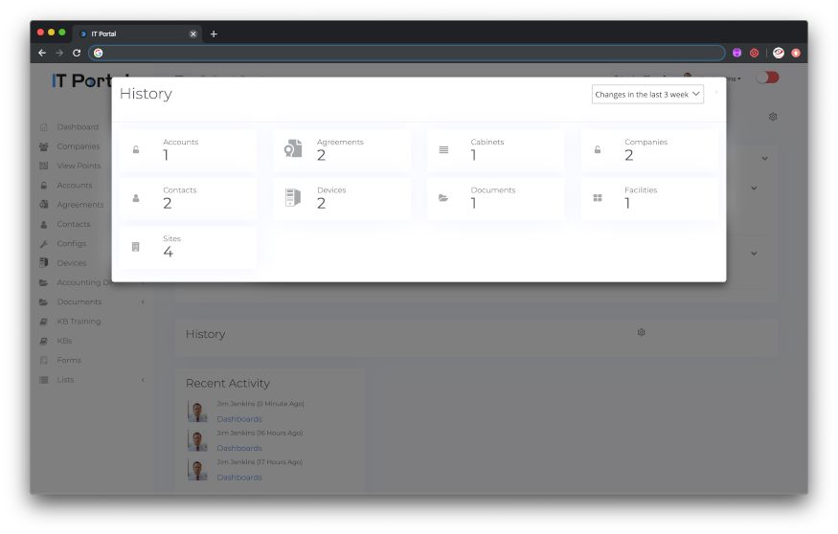
Task: Click the Devices icon in sidebar
Action: [44, 263]
